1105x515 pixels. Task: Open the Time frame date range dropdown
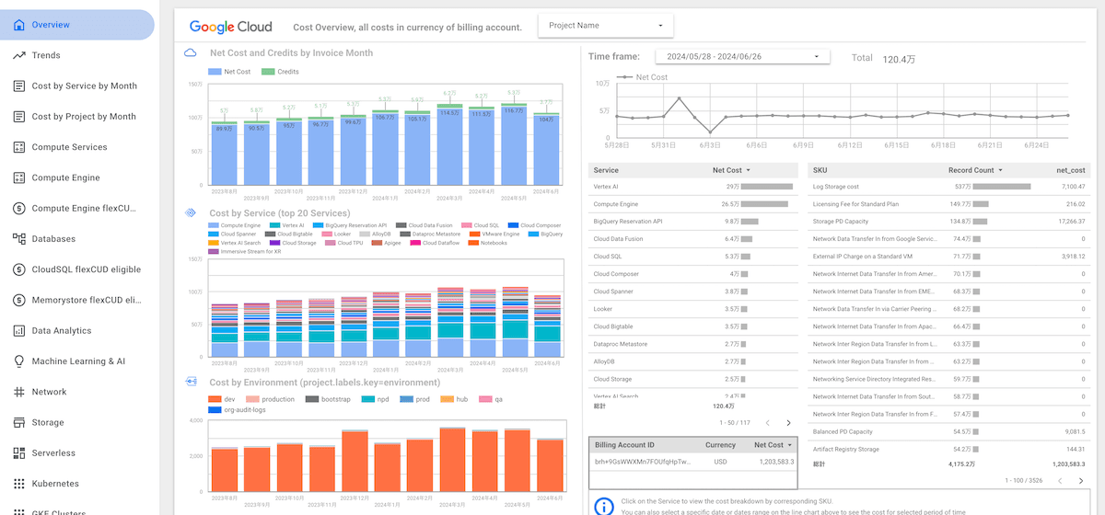741,57
